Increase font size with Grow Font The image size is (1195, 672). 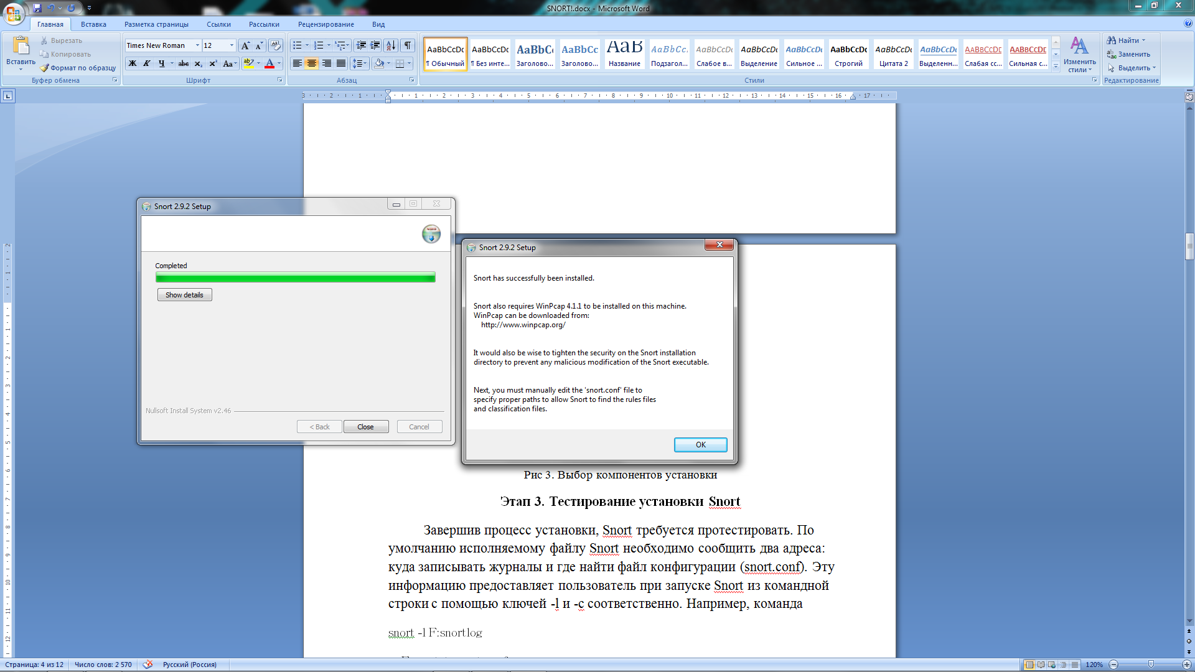(245, 45)
